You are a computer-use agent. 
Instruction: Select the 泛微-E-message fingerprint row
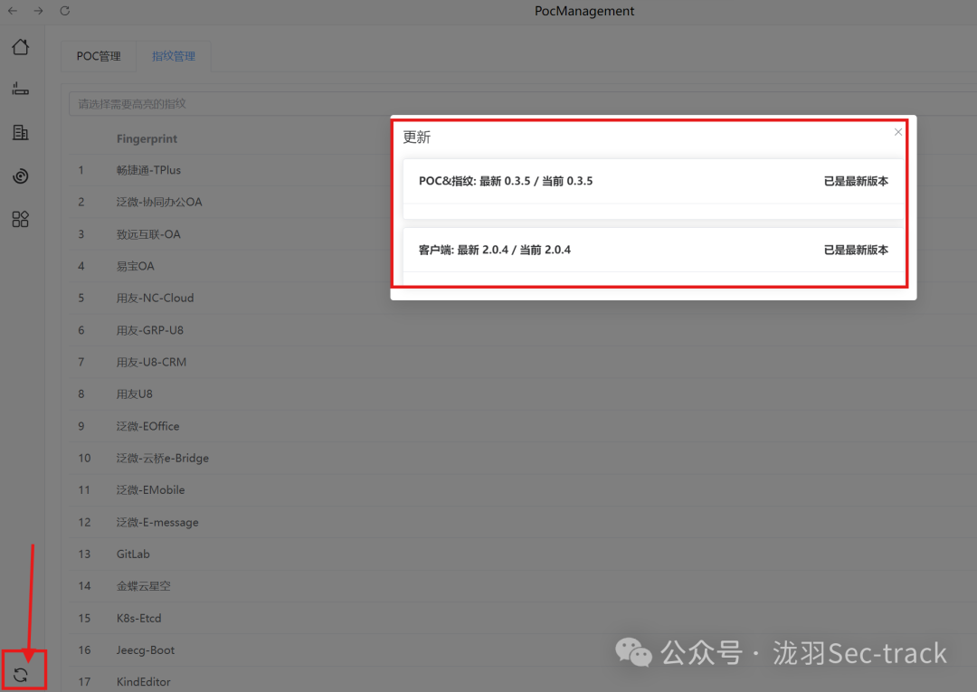coord(522,522)
